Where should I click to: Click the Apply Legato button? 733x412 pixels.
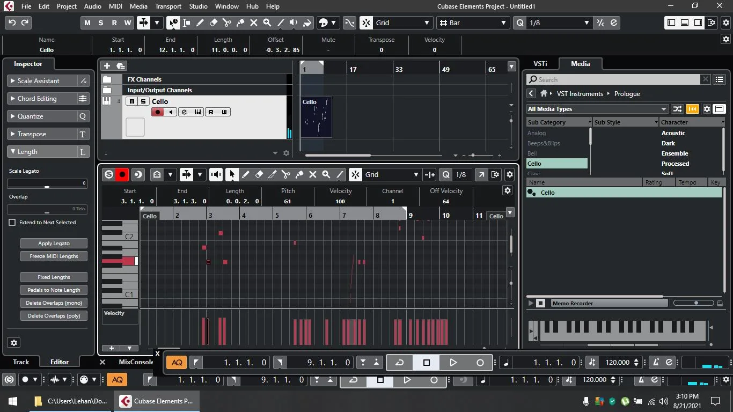54,244
